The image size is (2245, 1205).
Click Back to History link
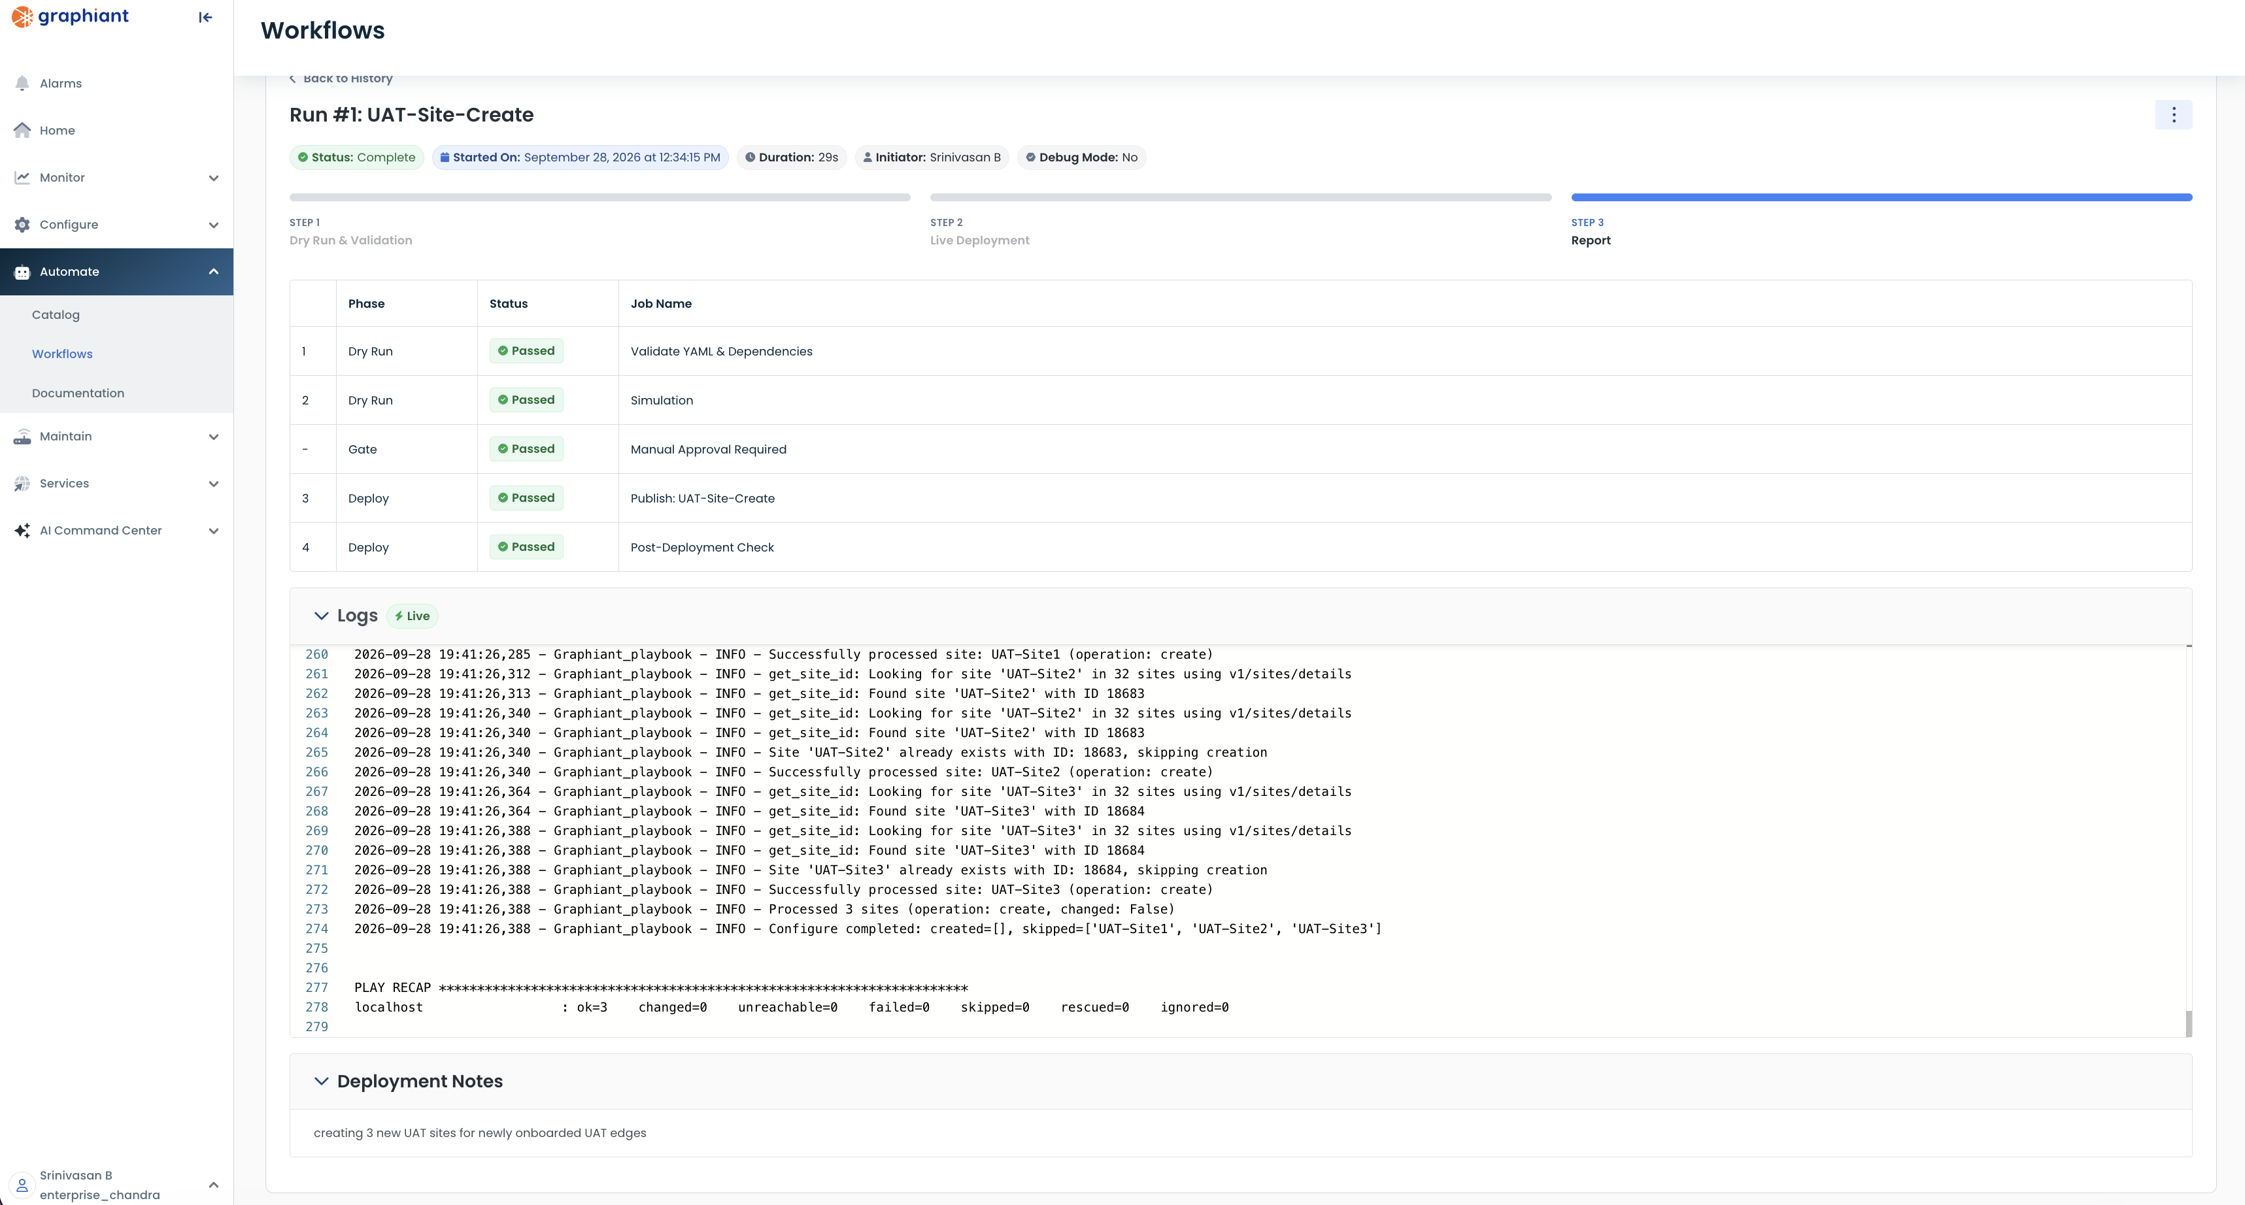pyautogui.click(x=341, y=78)
